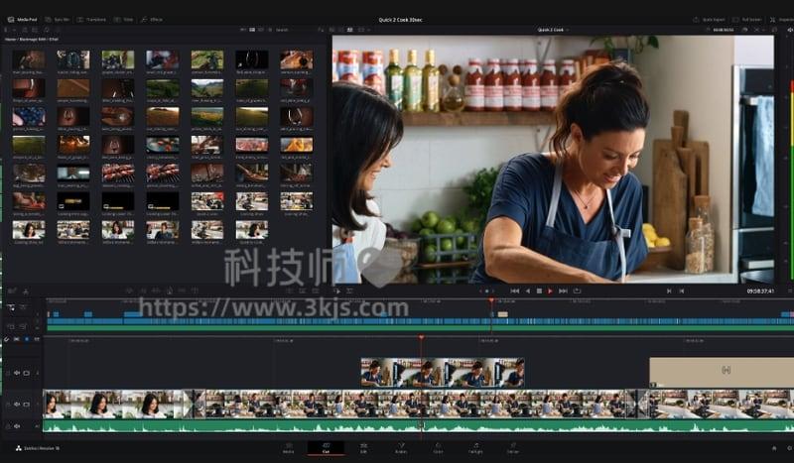Screen dimensions: 794x463
Task: Open the Sync Bin panel
Action: pos(58,19)
